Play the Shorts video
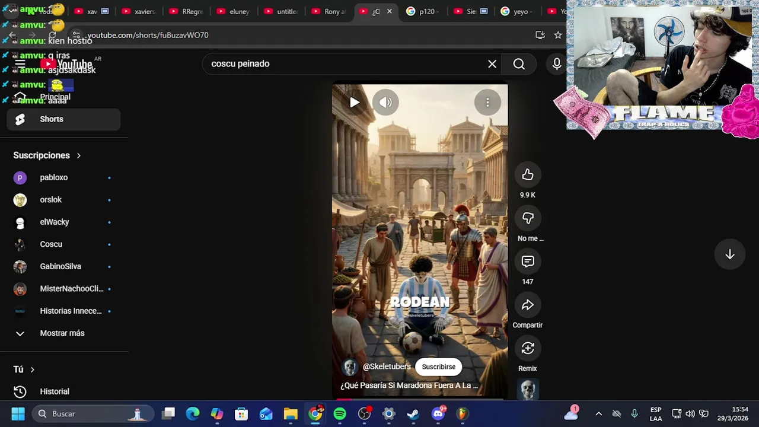The height and width of the screenshot is (427, 759). (x=355, y=102)
